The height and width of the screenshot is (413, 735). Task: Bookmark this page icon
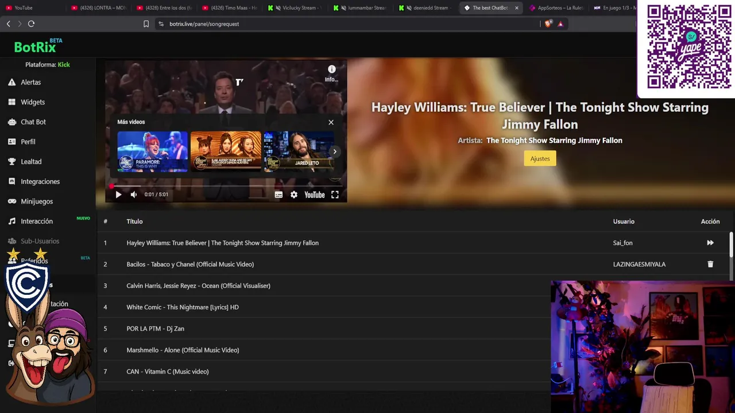pos(146,24)
